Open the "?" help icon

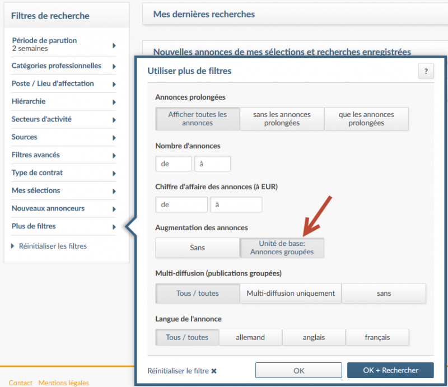click(x=427, y=71)
